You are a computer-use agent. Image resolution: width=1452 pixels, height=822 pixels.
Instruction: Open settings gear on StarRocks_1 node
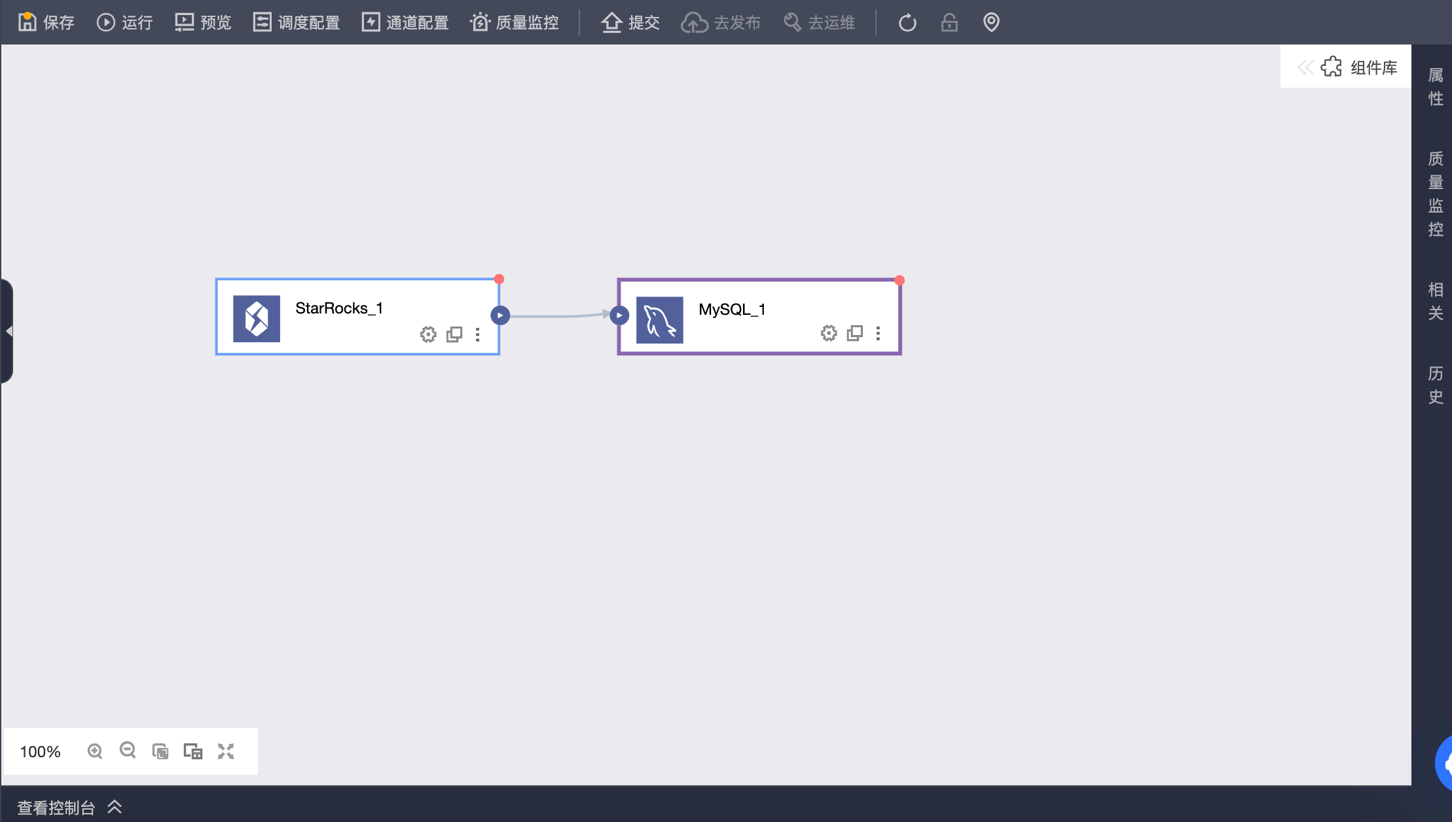[428, 334]
